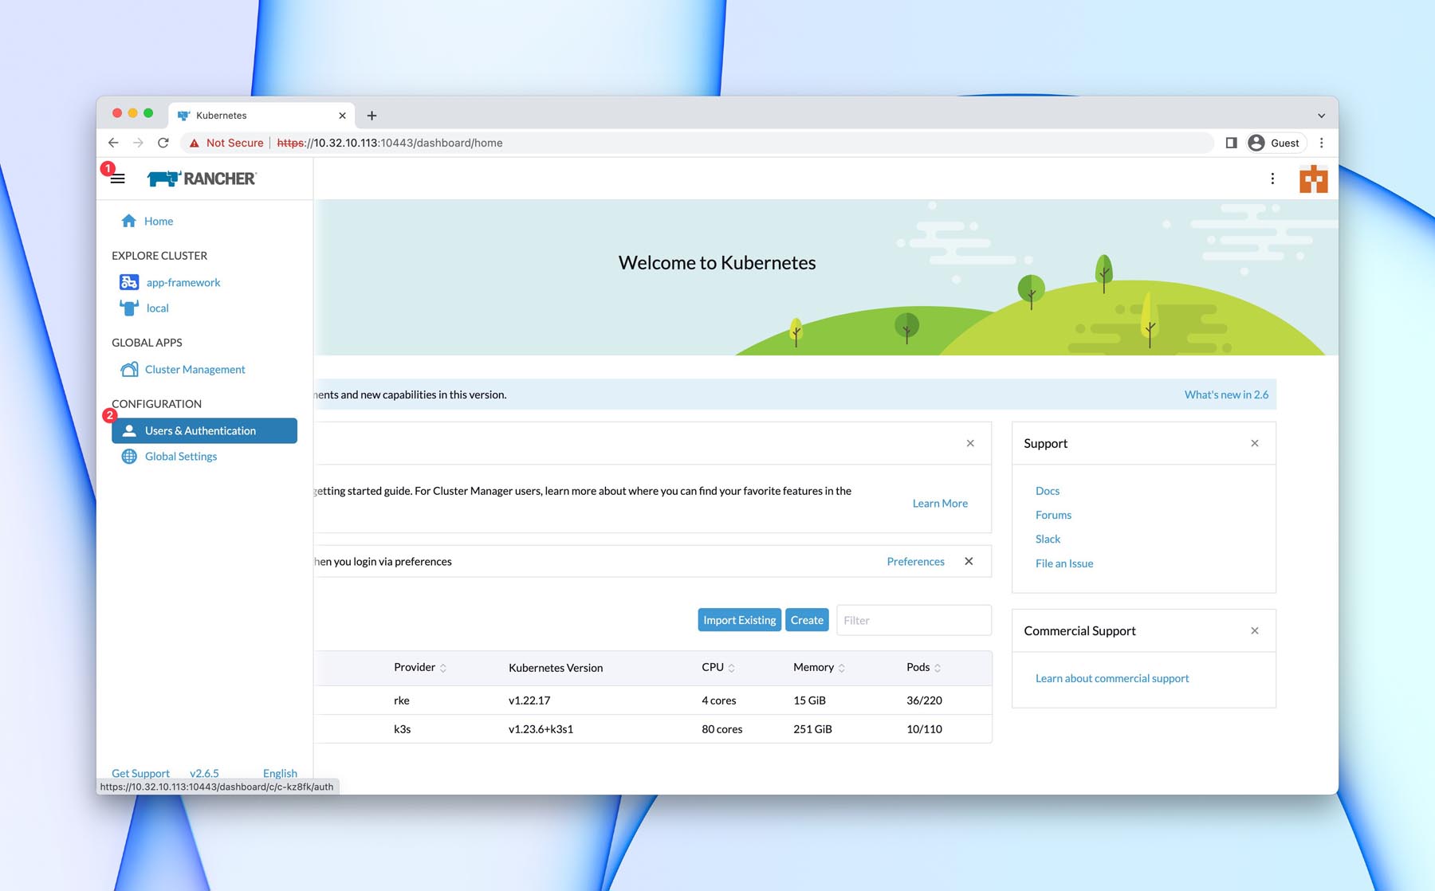The image size is (1435, 891).
Task: Sort clusters by Pods column
Action: coord(923,667)
